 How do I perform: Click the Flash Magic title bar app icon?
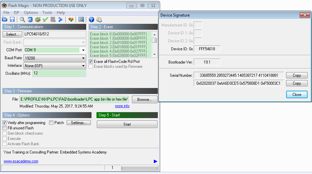pyautogui.click(x=4, y=5)
